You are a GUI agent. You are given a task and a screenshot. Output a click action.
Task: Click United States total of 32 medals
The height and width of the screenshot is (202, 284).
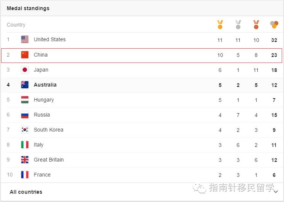point(274,40)
